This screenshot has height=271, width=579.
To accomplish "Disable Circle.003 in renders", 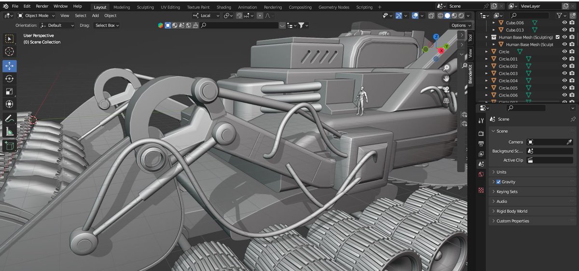I will pos(572,73).
